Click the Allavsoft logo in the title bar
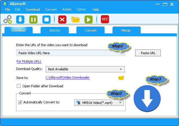The image size is (179, 126). tap(5, 4)
